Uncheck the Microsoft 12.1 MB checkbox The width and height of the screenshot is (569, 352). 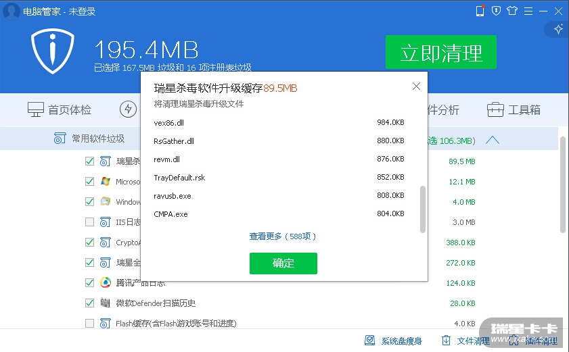pyautogui.click(x=89, y=181)
